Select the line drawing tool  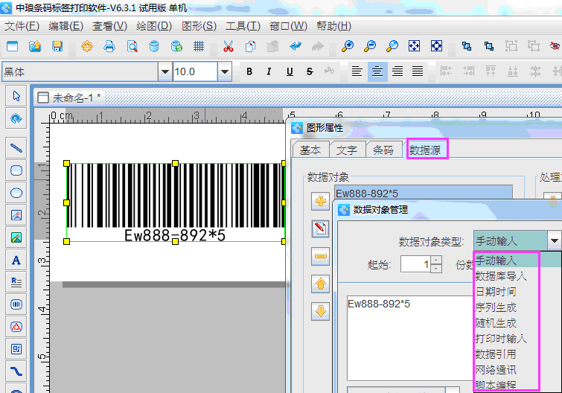(x=16, y=148)
